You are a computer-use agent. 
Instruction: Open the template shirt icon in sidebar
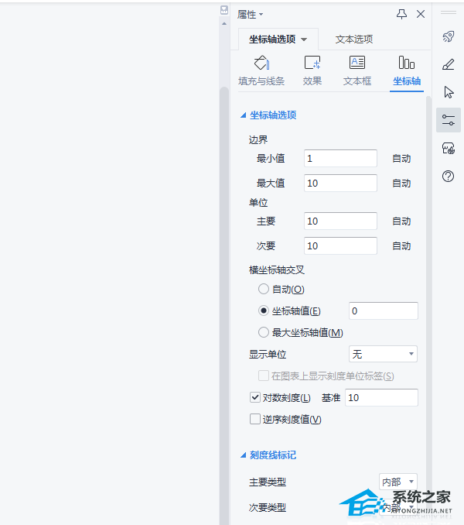click(449, 148)
